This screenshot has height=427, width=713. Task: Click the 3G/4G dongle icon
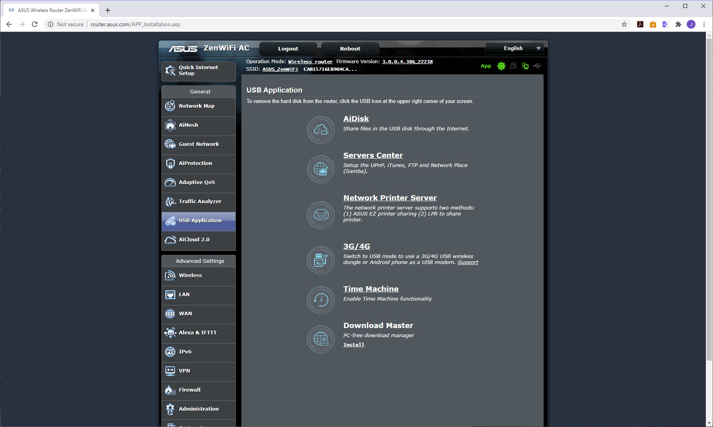pos(321,260)
